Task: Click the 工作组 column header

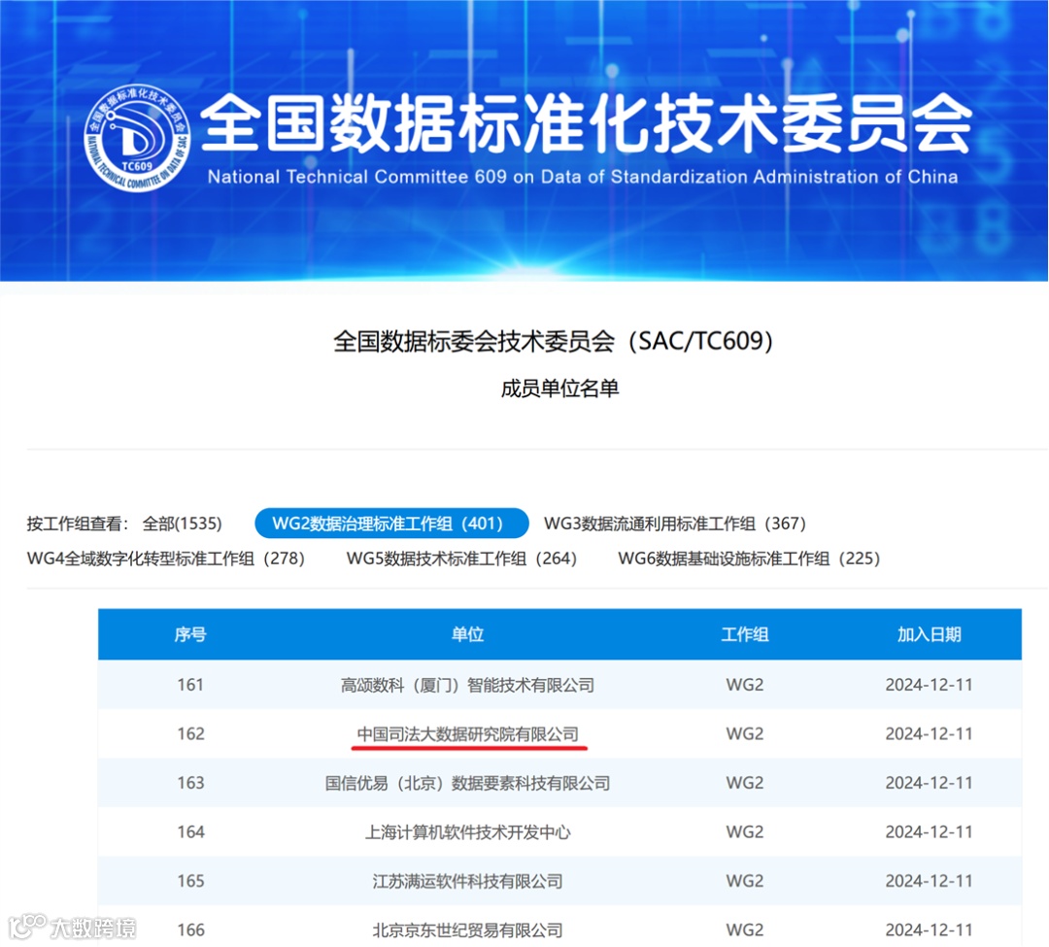Action: (x=745, y=634)
